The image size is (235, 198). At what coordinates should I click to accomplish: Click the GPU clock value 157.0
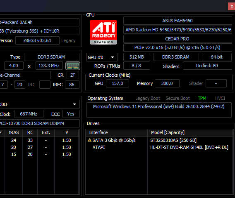(117, 83)
